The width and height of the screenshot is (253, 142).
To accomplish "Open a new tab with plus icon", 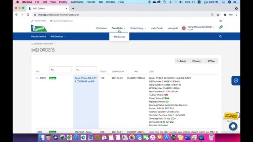I will [x=73, y=9].
